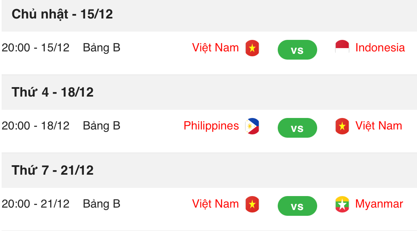
Task: Click the Myanmar flag icon
Action: tap(342, 204)
